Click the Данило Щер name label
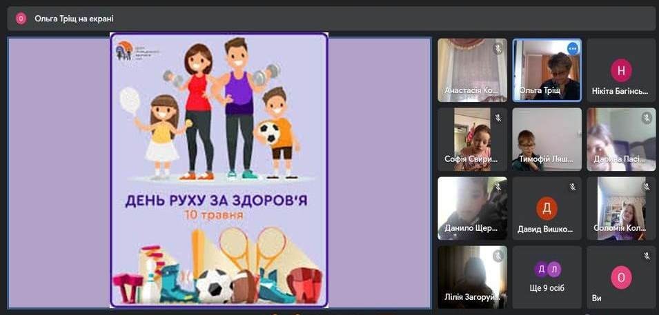 pyautogui.click(x=471, y=228)
